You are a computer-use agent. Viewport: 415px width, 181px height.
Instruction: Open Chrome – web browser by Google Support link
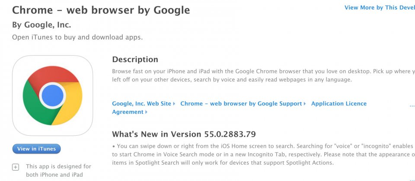pyautogui.click(x=241, y=104)
